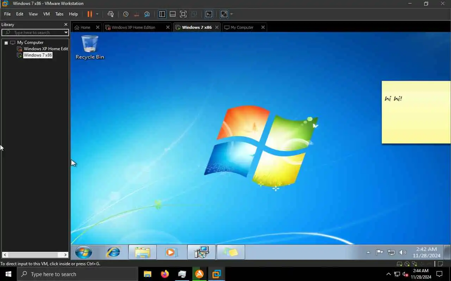Image resolution: width=451 pixels, height=281 pixels.
Task: Open the stretch mode dropdown arrow
Action: 231,14
